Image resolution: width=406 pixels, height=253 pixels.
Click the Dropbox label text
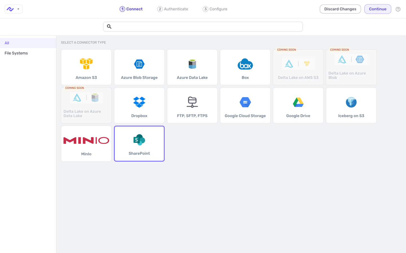pyautogui.click(x=139, y=116)
